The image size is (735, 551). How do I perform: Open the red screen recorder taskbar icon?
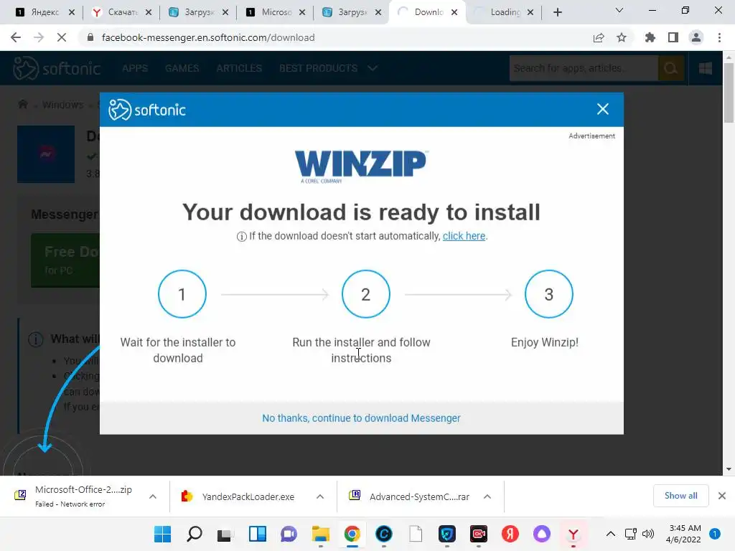479,534
